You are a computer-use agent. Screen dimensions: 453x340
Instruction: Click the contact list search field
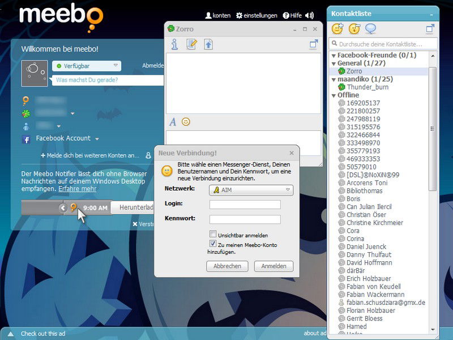click(383, 44)
